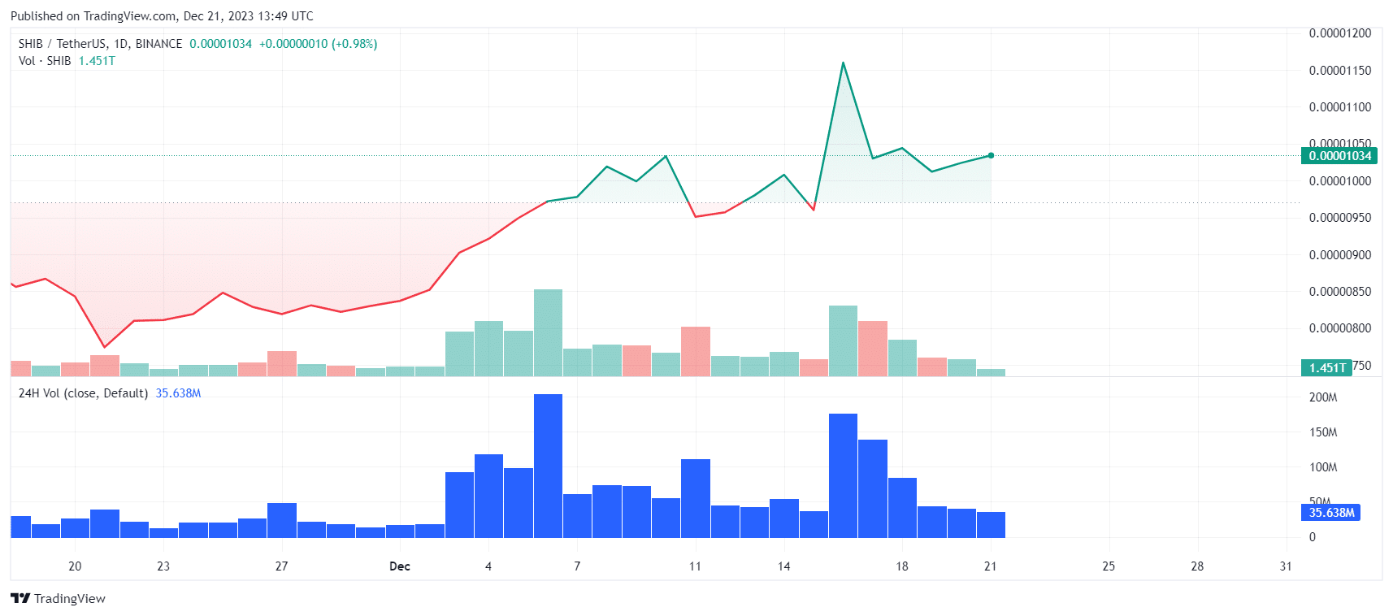Click the 27 date label on time axis
Image resolution: width=1393 pixels, height=616 pixels.
pos(281,566)
